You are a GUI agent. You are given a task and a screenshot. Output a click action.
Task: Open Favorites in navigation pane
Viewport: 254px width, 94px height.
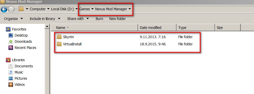pos(19,29)
